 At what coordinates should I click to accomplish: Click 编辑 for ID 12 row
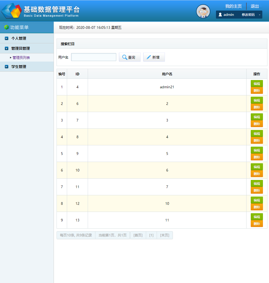click(x=257, y=200)
